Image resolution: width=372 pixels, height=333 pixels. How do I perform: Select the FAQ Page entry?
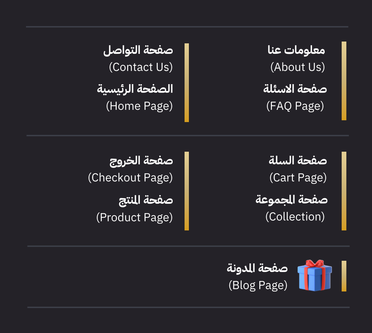click(295, 106)
